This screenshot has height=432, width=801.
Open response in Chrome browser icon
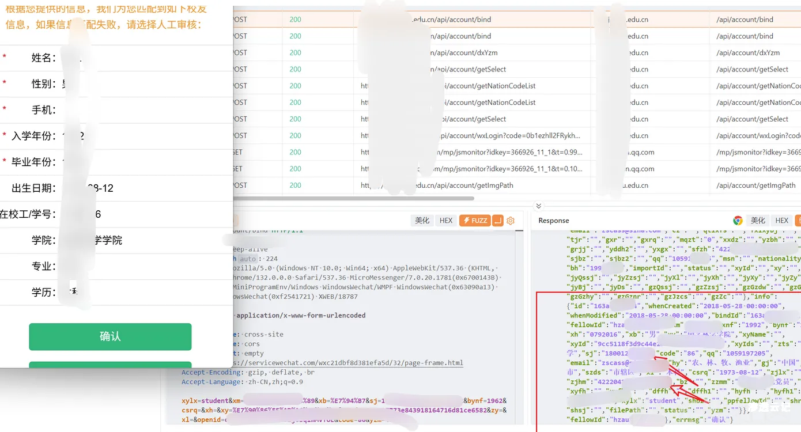point(738,221)
